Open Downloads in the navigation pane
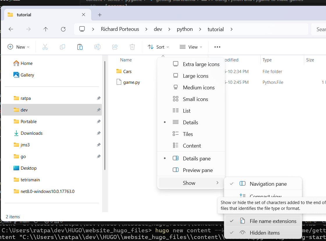326x241 pixels. click(x=31, y=133)
